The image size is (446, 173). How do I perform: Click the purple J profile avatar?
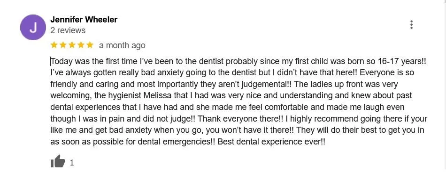[x=33, y=27]
